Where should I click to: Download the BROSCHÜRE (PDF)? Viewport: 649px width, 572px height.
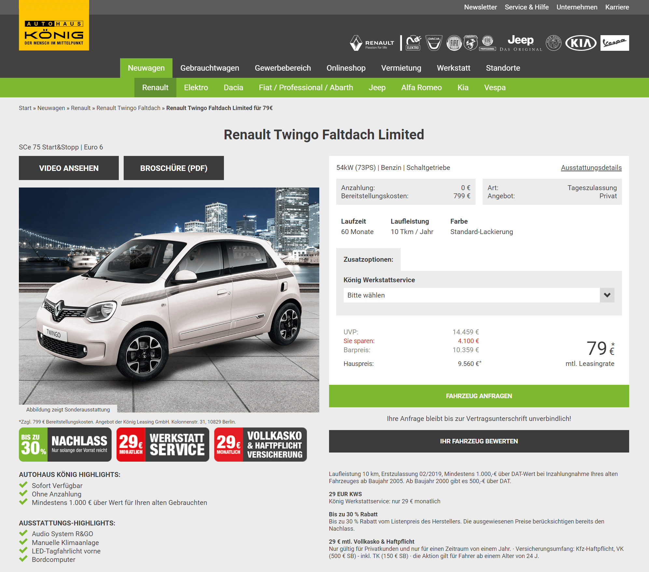tap(174, 168)
